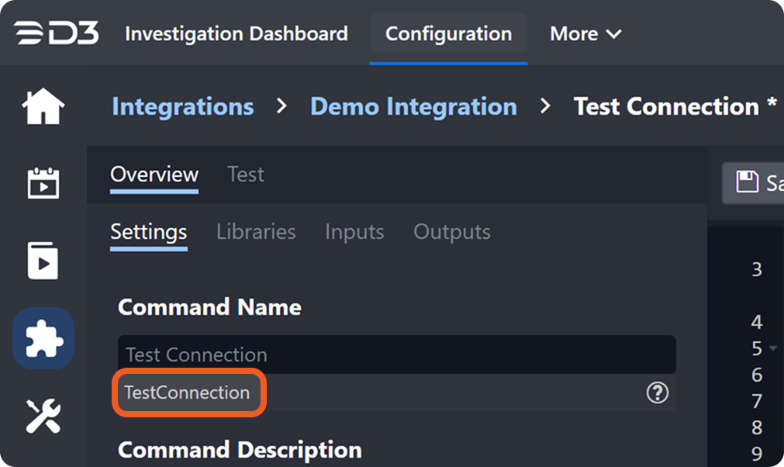
Task: Switch to the Inputs sub-tab
Action: [354, 232]
